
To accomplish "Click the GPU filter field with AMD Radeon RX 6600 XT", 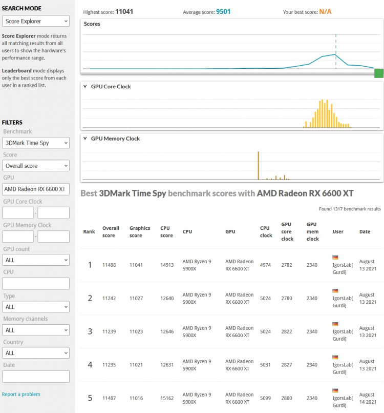I will pos(36,189).
